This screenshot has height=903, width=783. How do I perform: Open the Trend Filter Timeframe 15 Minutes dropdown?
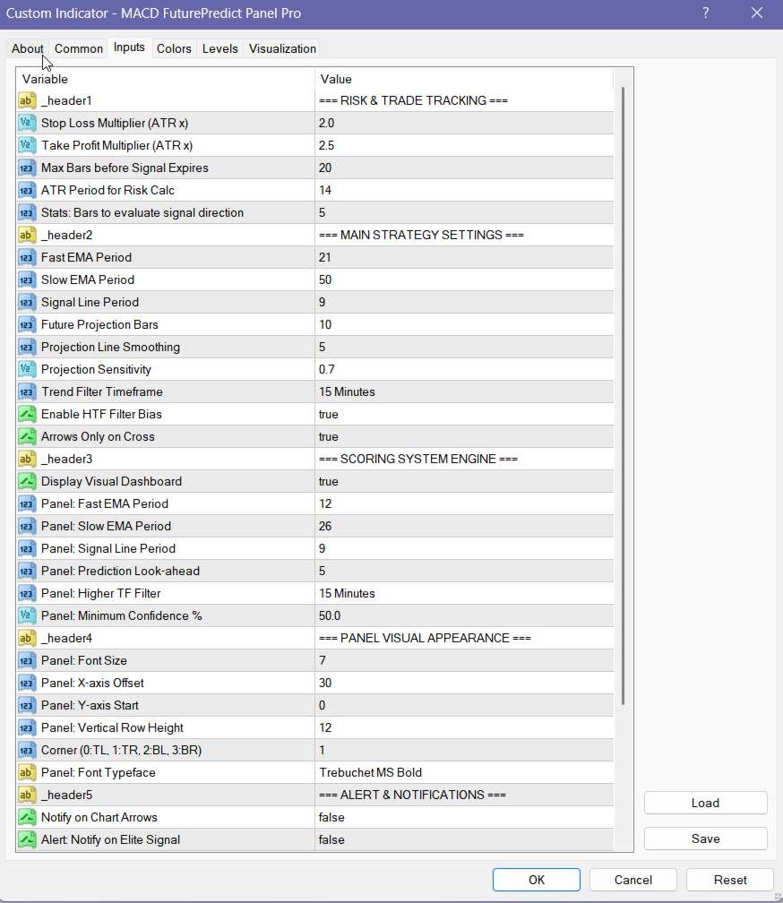pos(464,392)
